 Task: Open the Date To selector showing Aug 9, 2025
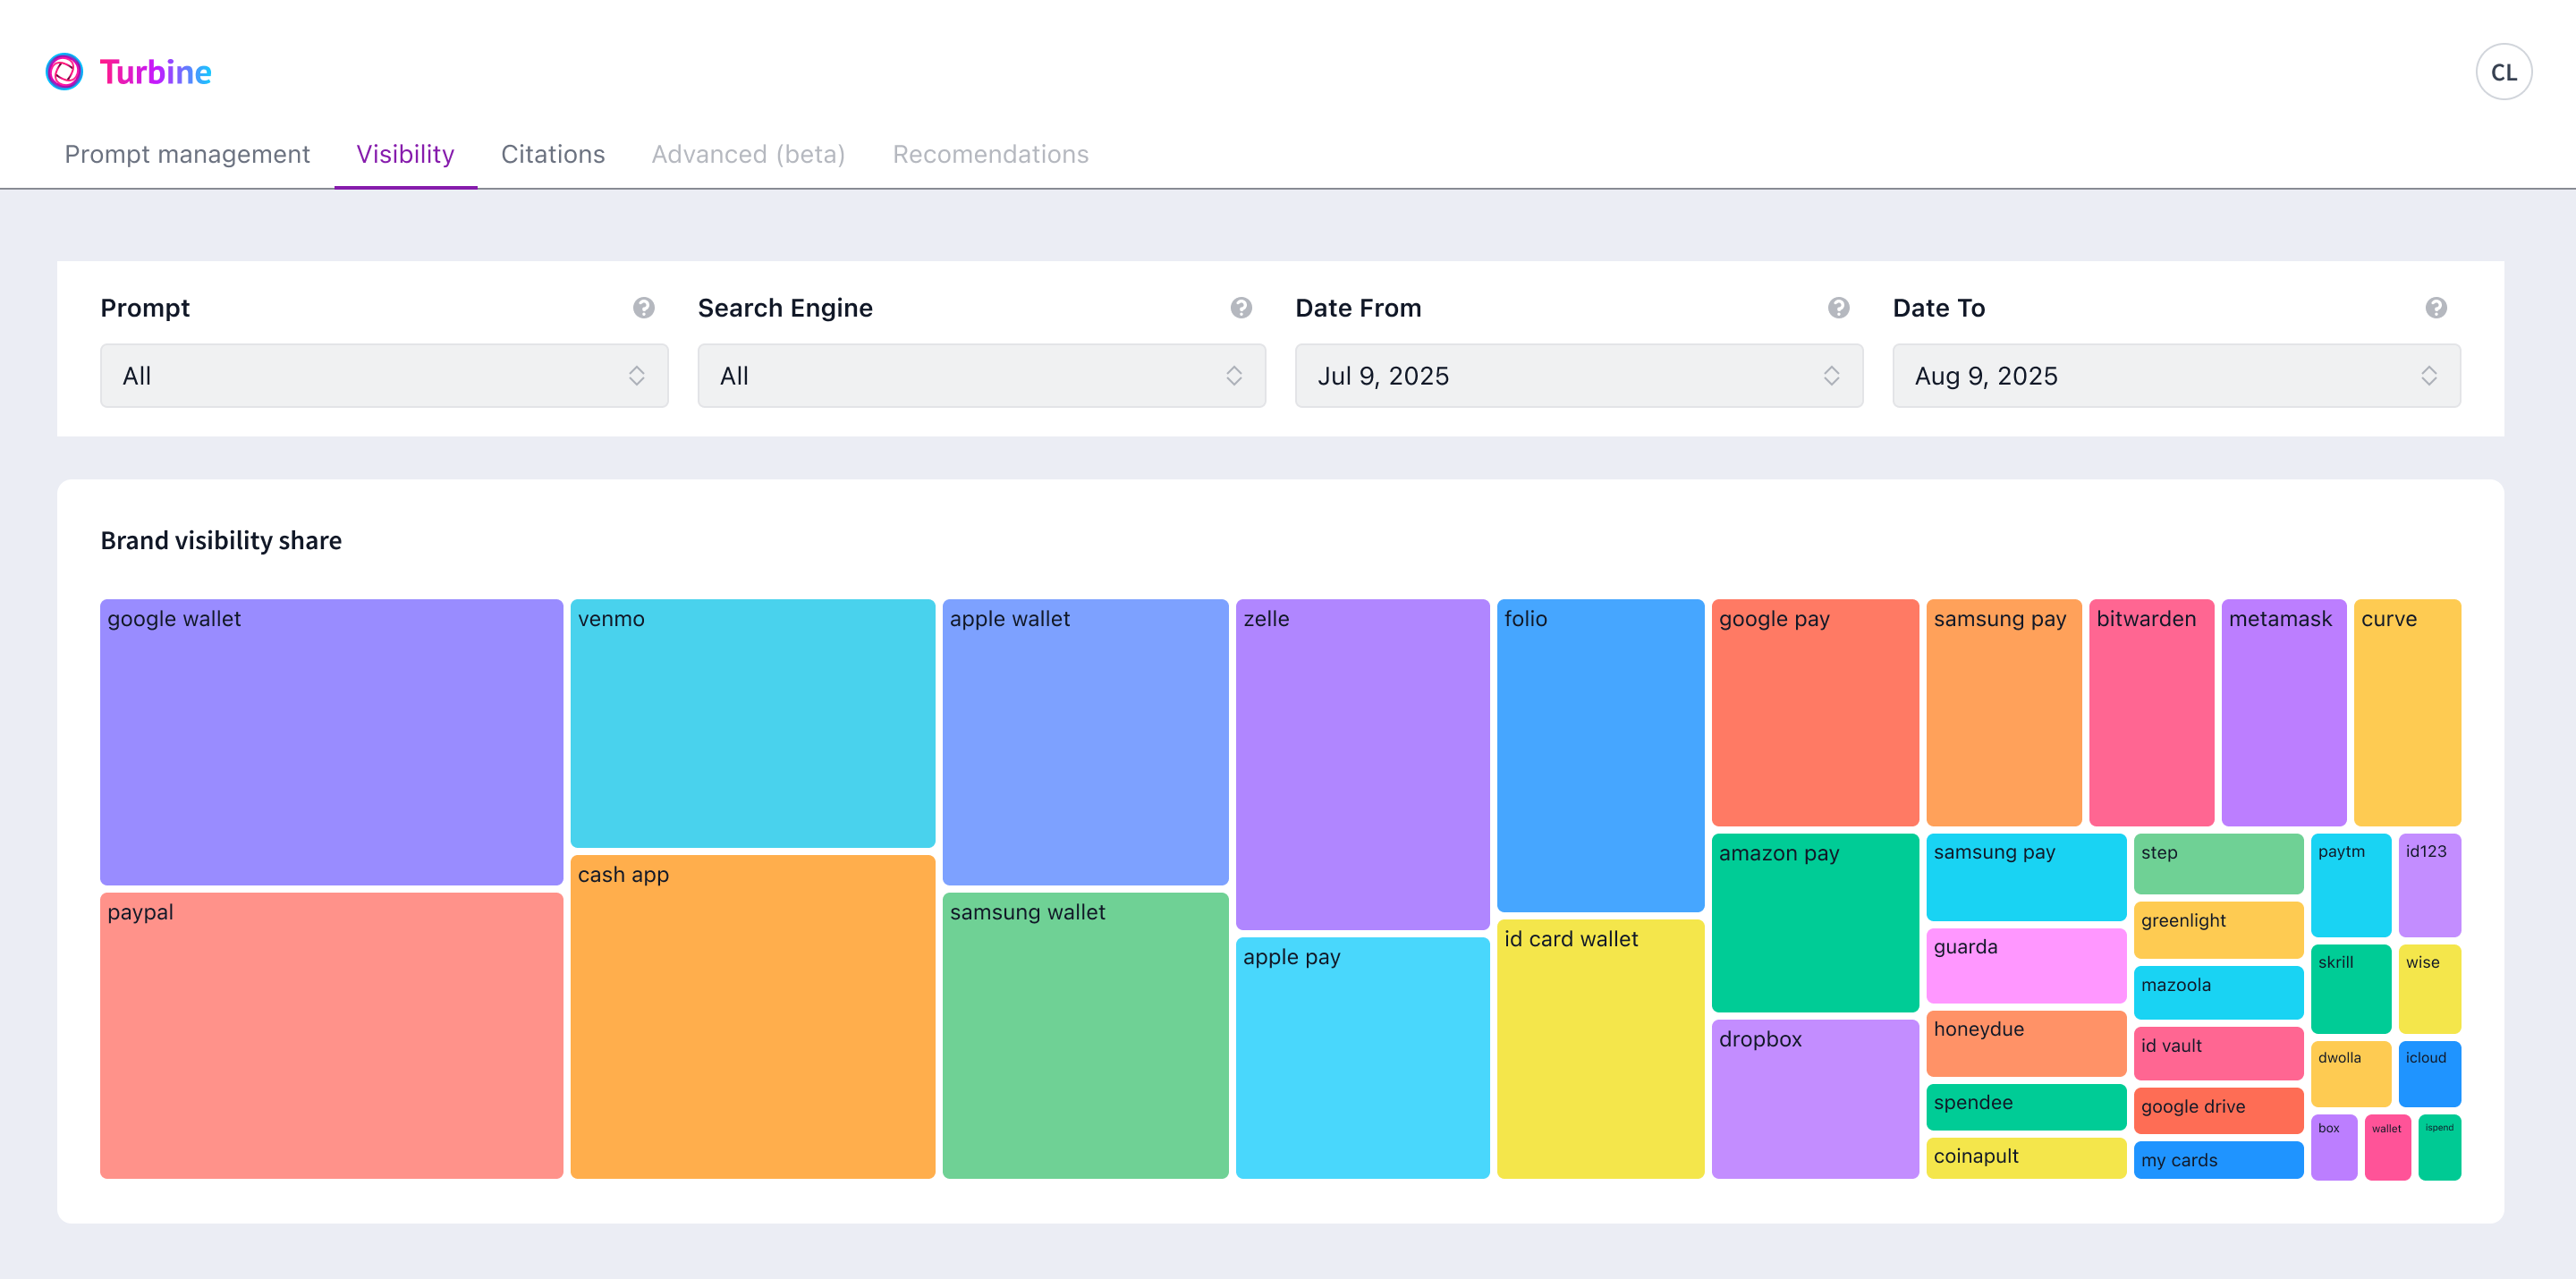click(x=2176, y=376)
